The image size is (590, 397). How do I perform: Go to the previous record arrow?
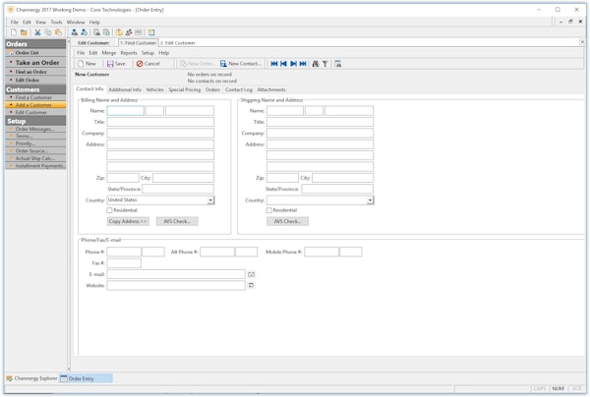pyautogui.click(x=283, y=64)
